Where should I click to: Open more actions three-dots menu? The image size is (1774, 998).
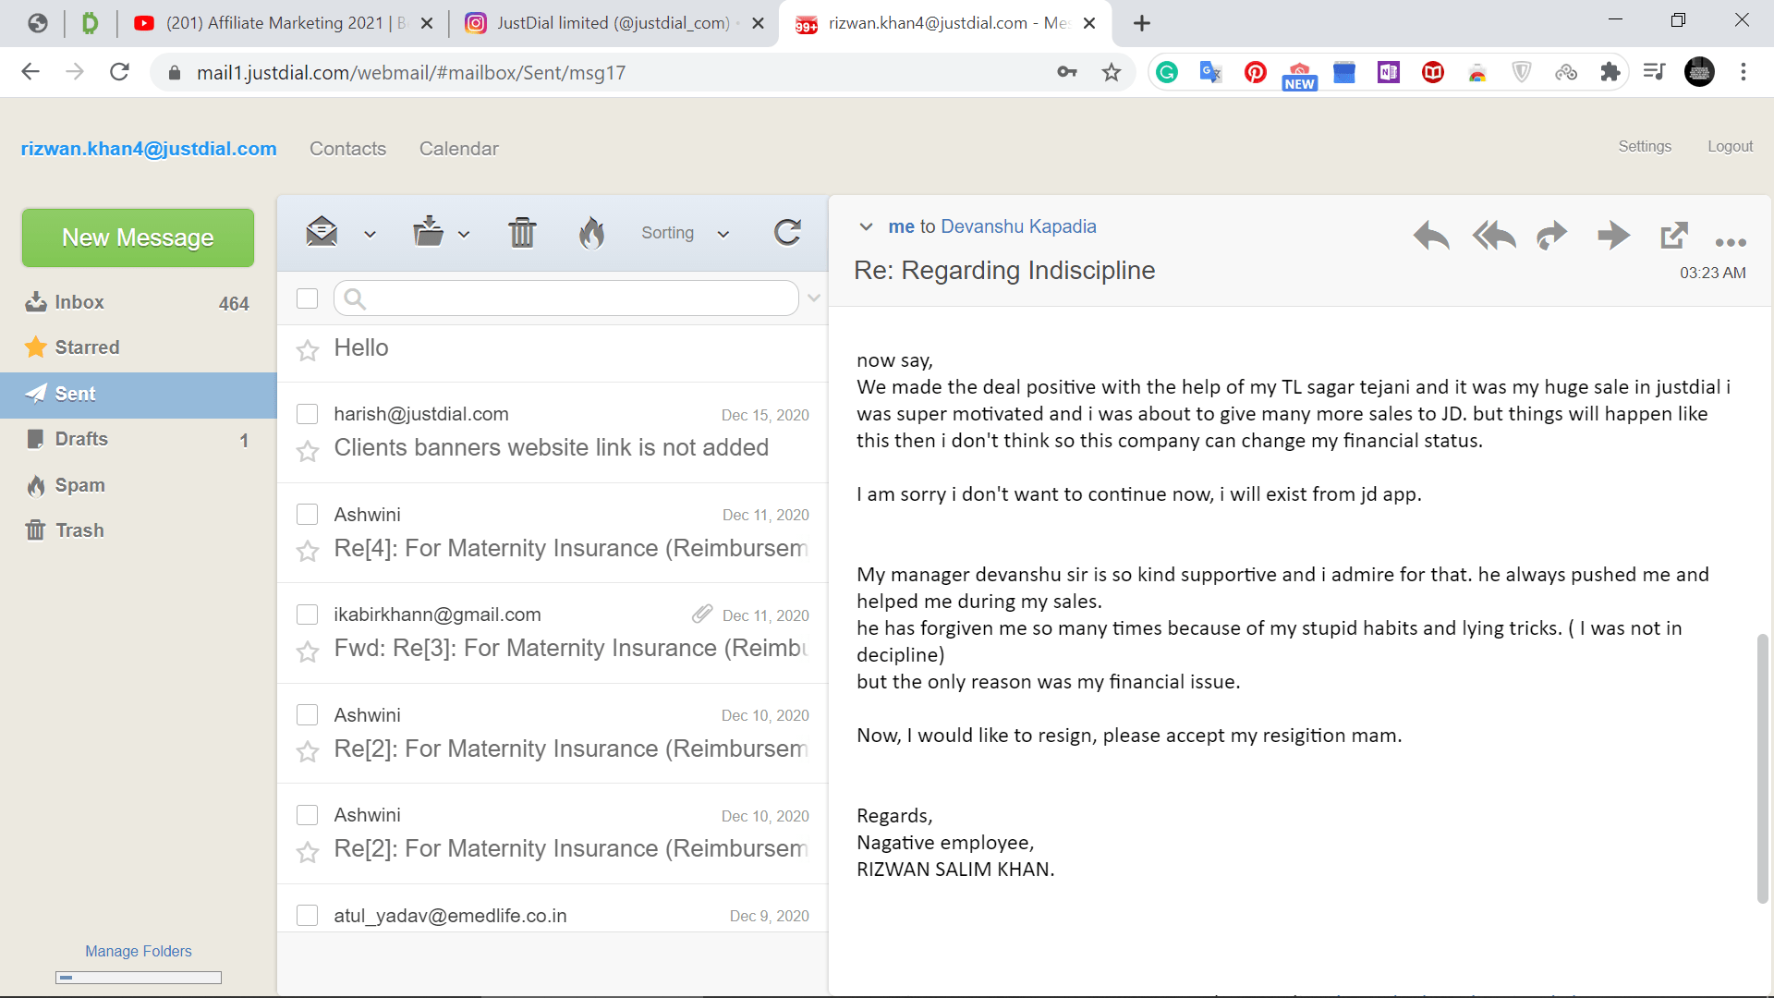(1730, 242)
